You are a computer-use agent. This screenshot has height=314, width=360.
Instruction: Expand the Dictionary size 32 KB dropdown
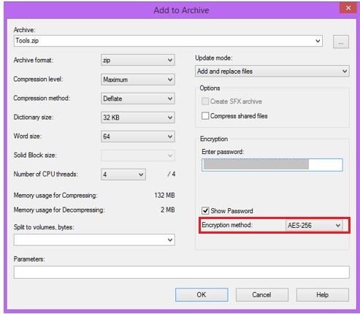138,118
